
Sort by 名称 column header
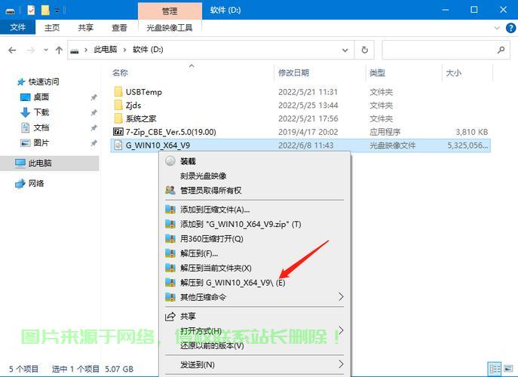click(x=120, y=72)
